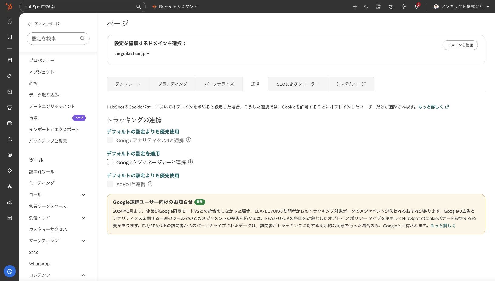Image resolution: width=495 pixels, height=281 pixels.
Task: Switch to ブランディング tab
Action: click(x=172, y=84)
